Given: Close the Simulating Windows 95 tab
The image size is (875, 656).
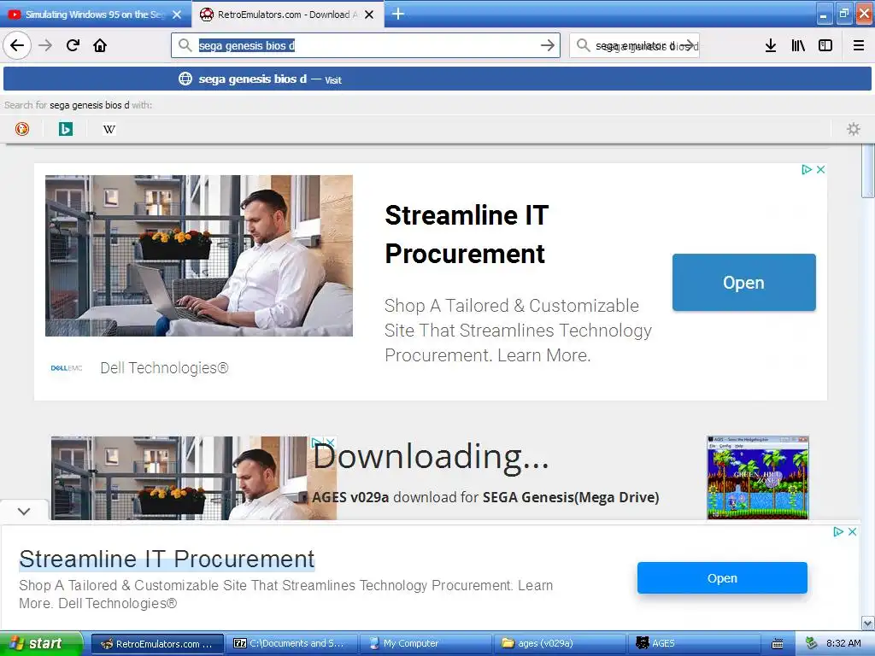Looking at the screenshot, I should pos(177,15).
